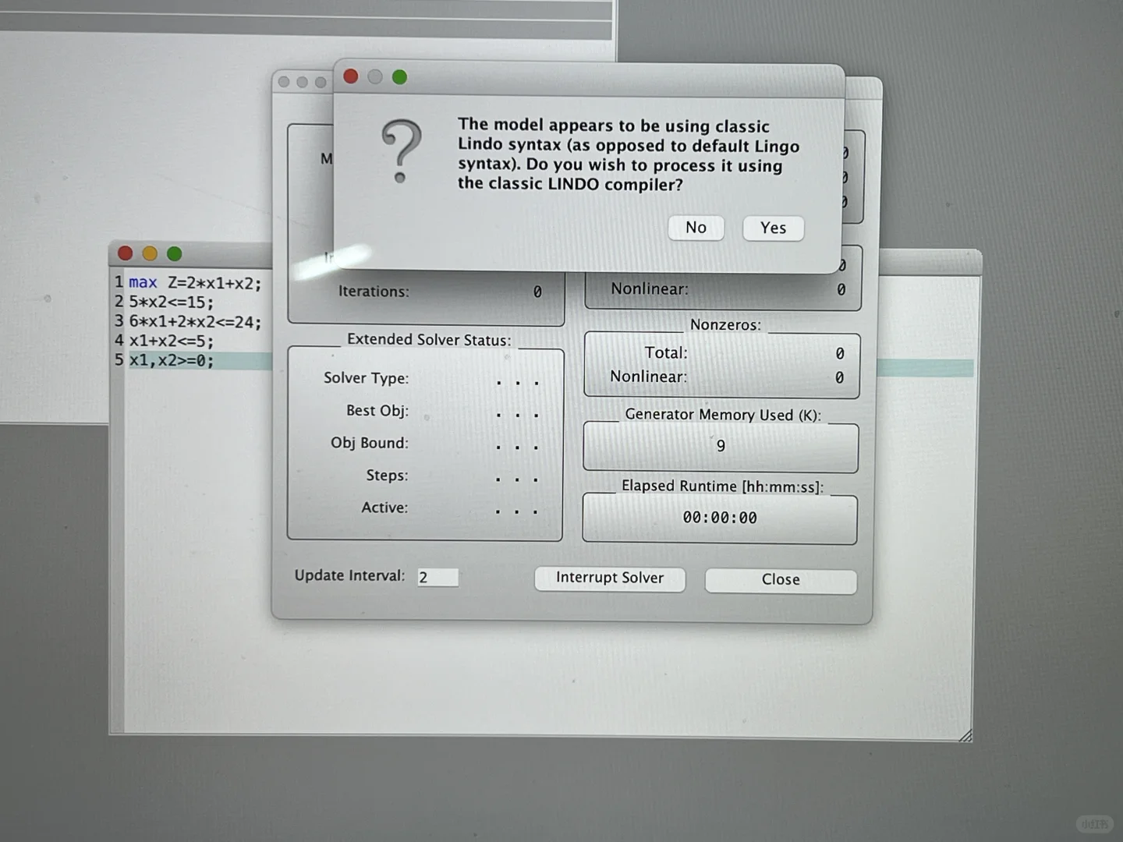Click the Update Interval input field
Screen dimensions: 1123x842
click(438, 577)
